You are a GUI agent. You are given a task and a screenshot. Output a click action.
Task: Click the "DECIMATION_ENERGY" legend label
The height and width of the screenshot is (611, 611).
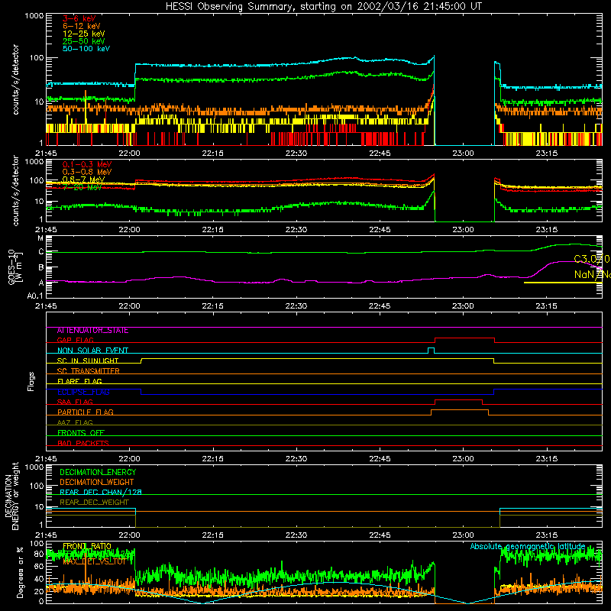(x=98, y=472)
